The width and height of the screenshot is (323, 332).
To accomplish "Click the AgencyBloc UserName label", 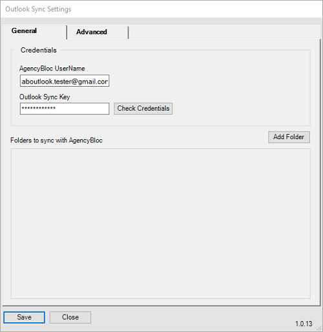I will pyautogui.click(x=52, y=69).
